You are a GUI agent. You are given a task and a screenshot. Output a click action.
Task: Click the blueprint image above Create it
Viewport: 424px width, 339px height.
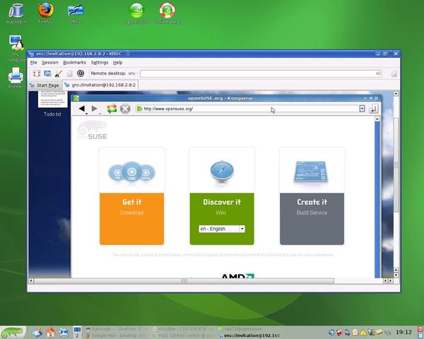point(311,172)
